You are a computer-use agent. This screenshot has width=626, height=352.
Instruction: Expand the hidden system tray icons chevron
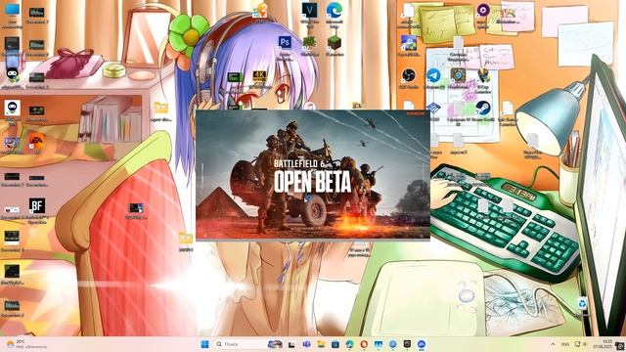coord(553,344)
